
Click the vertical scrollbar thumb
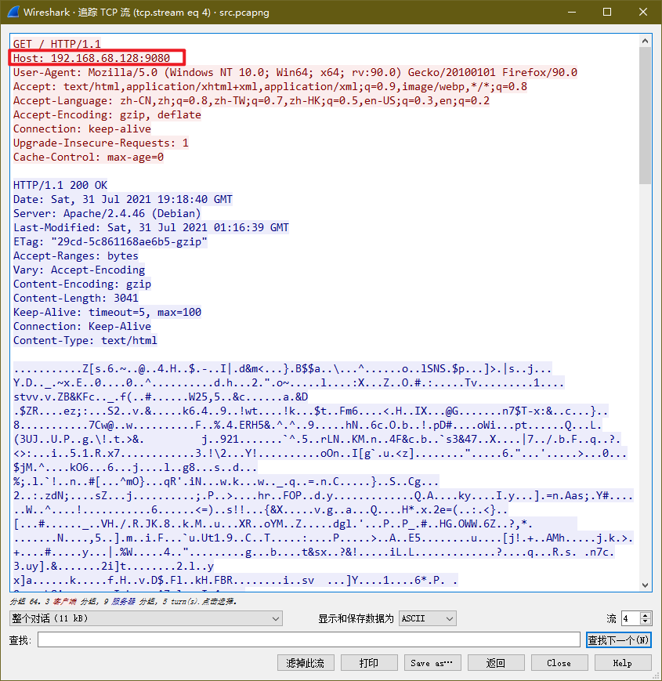point(645,115)
